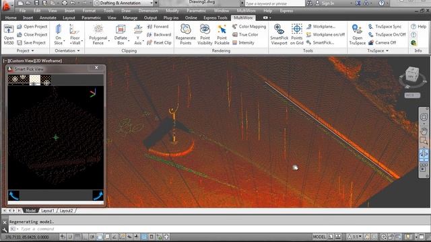Expand the TruSpace panel dropdown
Image resolution: width=431 pixels, height=242 pixels.
click(378, 51)
